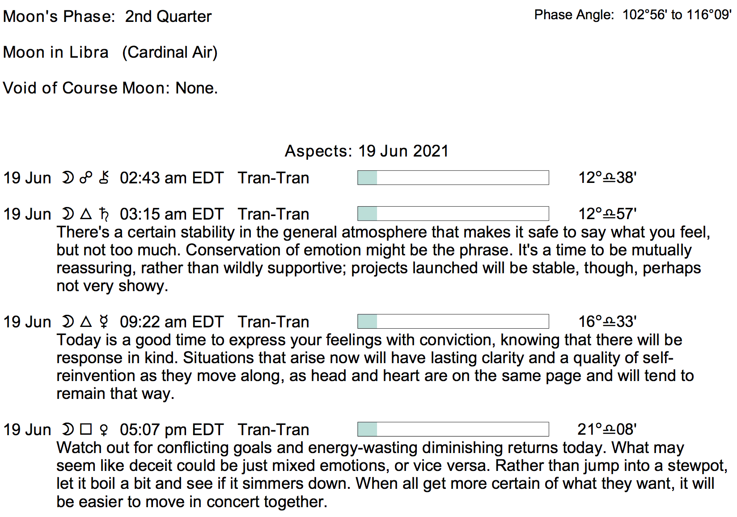Click the Moon glyph in the 09:22 am row
737x517 pixels.
68,322
